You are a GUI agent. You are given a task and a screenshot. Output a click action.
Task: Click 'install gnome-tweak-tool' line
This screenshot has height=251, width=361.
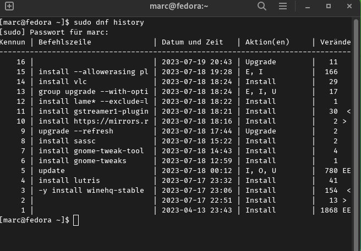click(91, 151)
